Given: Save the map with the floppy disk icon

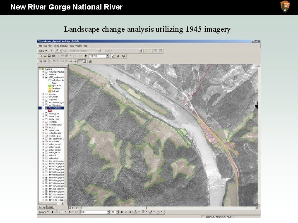Looking at the screenshot, I should [49, 56].
